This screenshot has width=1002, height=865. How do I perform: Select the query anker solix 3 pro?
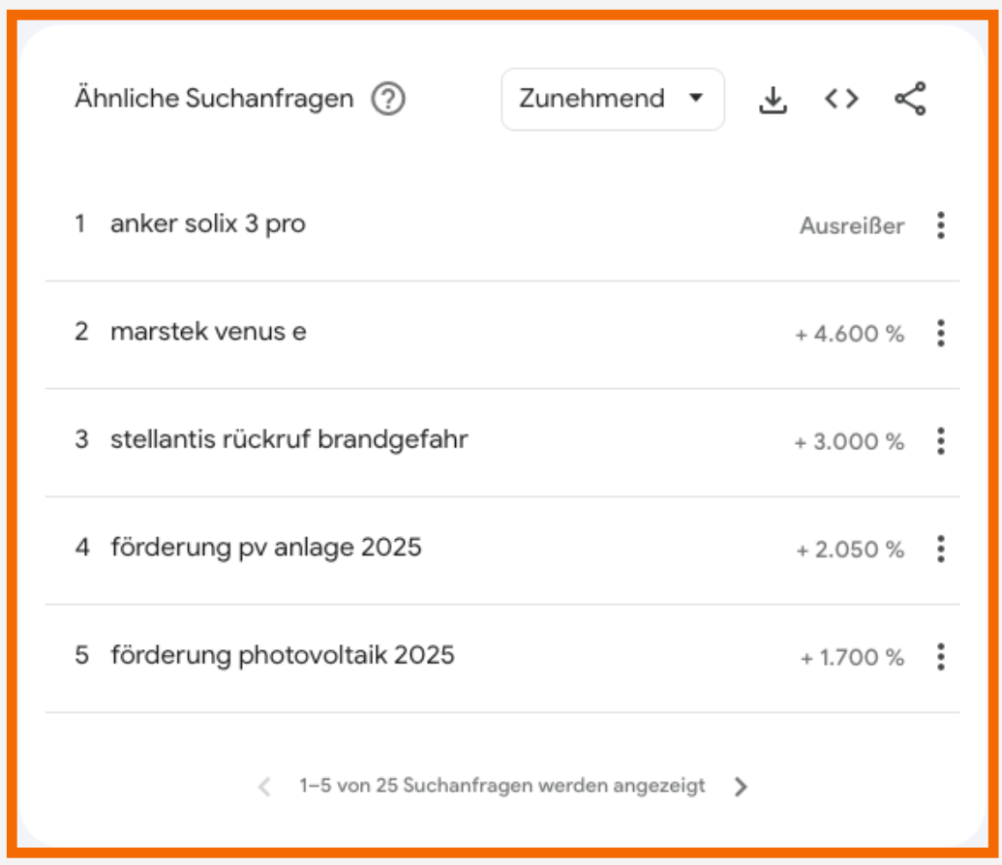coord(208,224)
